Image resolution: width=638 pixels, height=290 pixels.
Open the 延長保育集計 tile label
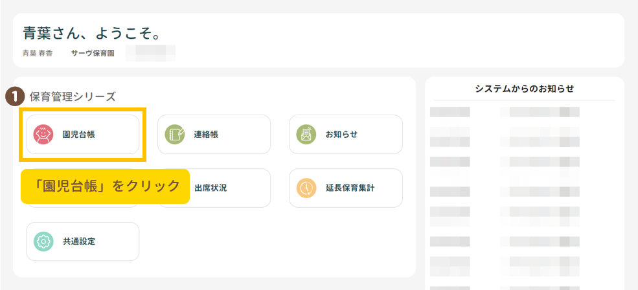[350, 188]
